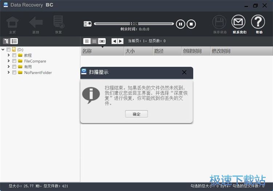Click the 当前页: 1, 总页数: 0 text
The height and width of the screenshot is (191, 273).
tap(147, 41)
